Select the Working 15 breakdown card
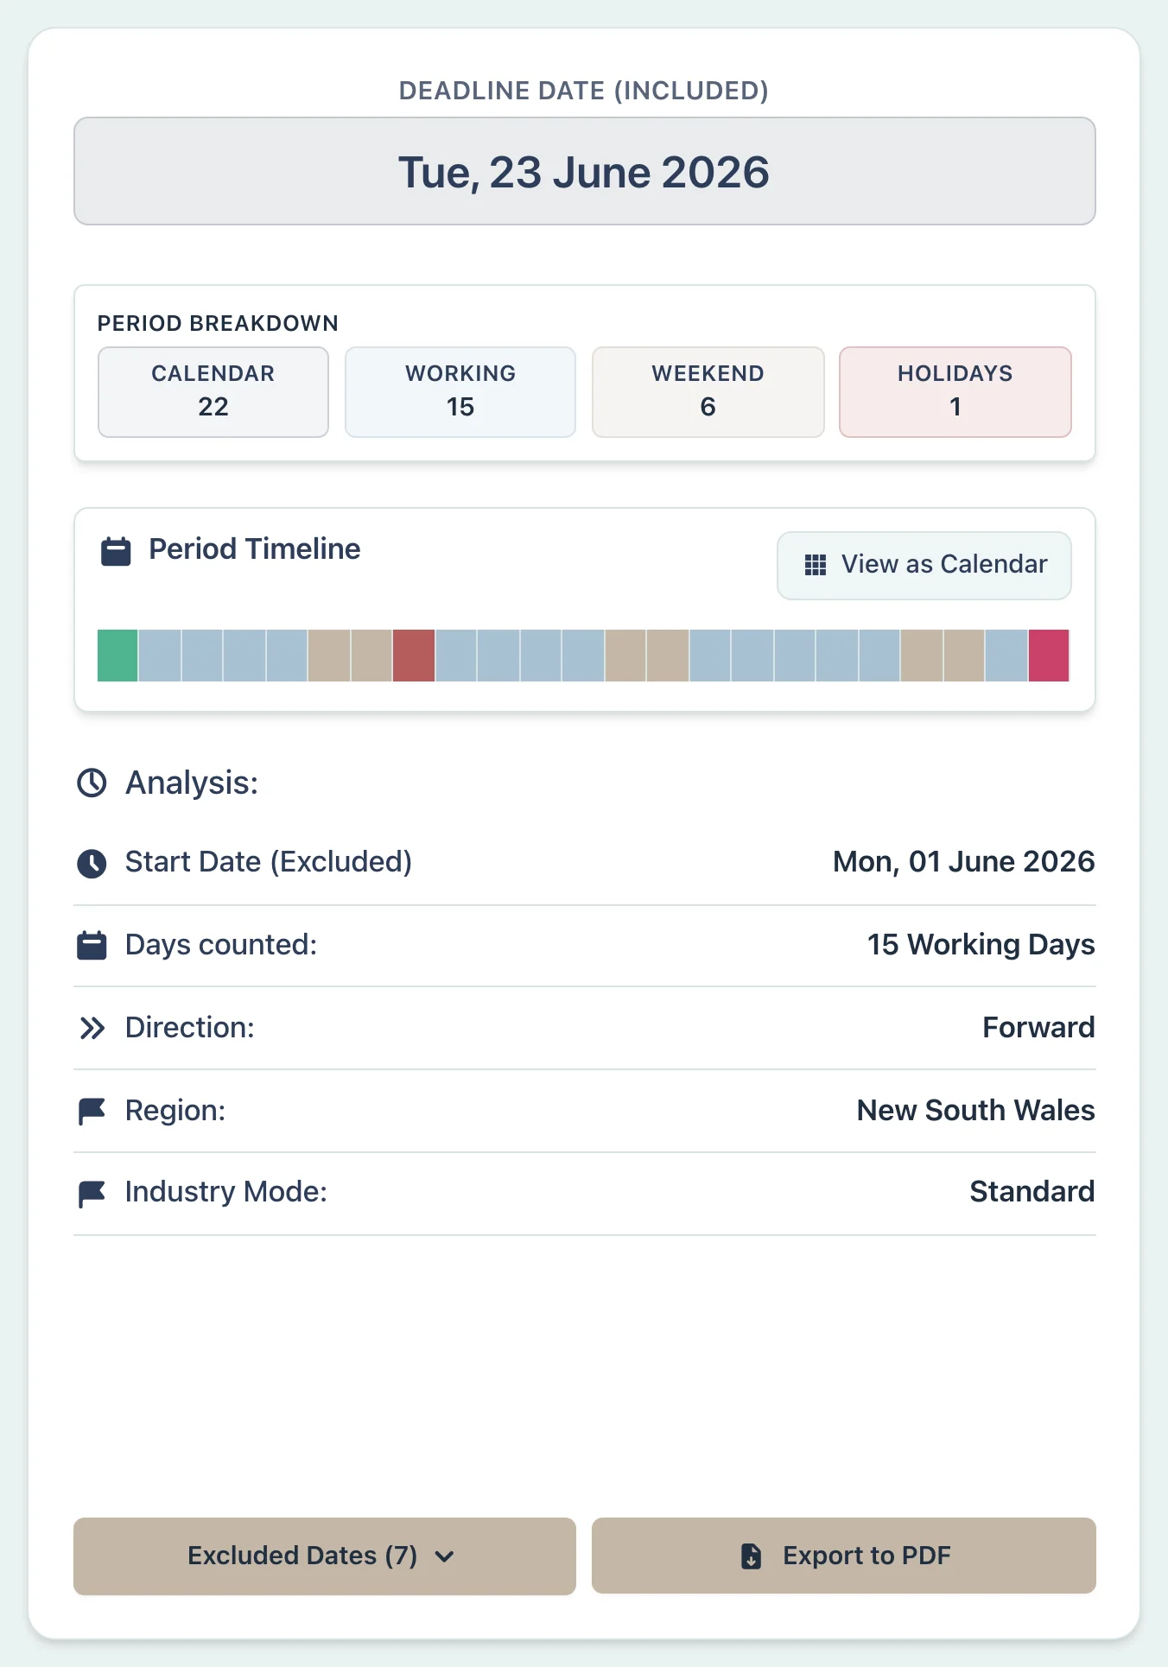Image resolution: width=1168 pixels, height=1667 pixels. click(x=460, y=392)
